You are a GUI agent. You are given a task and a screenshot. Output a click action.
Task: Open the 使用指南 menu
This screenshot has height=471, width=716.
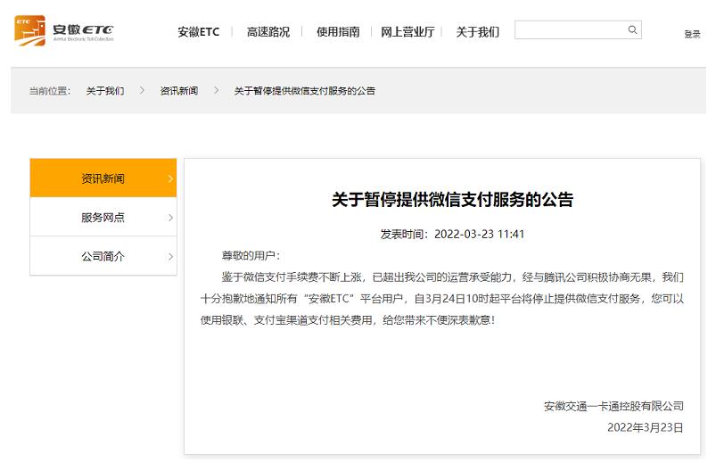[338, 32]
